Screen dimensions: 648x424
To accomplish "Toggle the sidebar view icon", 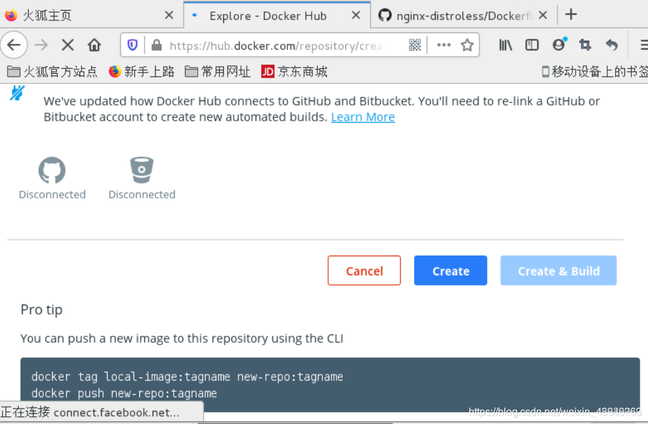I will (x=532, y=44).
